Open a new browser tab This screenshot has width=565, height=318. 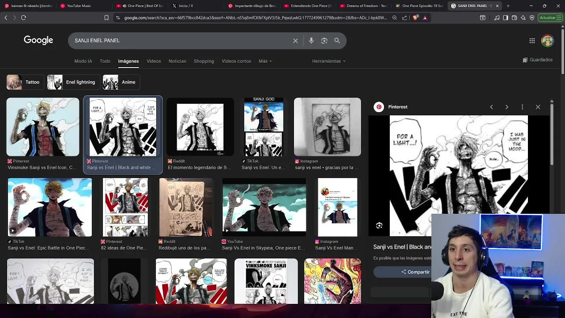click(508, 6)
